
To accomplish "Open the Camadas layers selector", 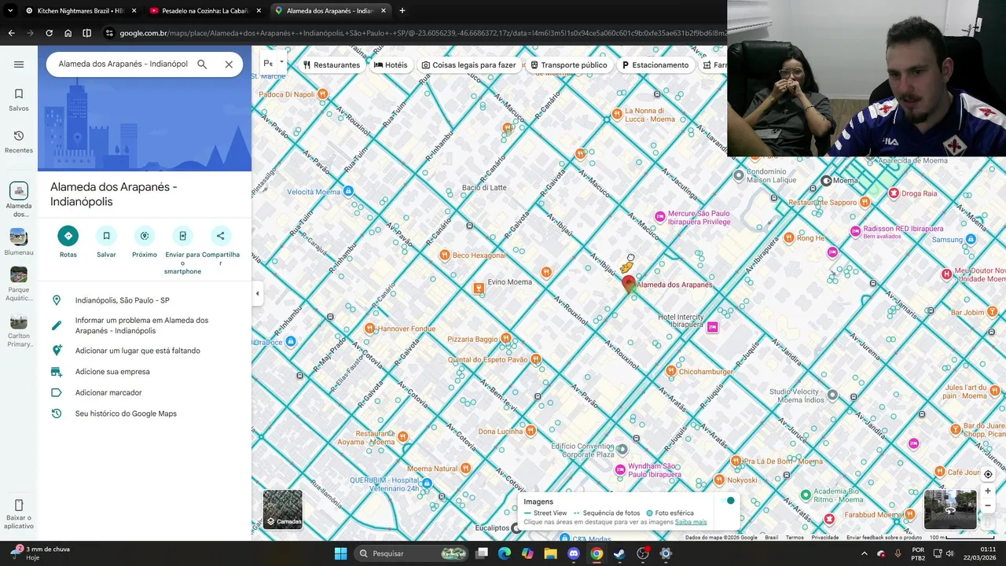I will (282, 509).
